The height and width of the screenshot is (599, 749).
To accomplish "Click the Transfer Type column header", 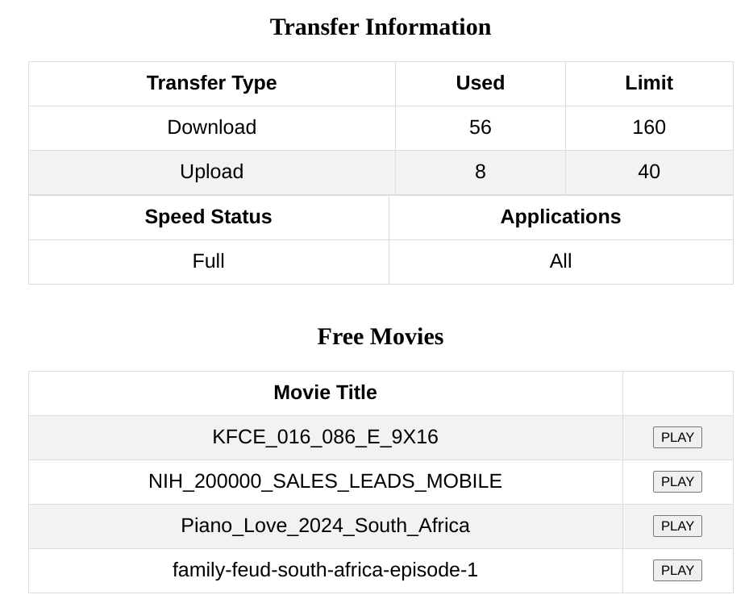I will coord(211,83).
